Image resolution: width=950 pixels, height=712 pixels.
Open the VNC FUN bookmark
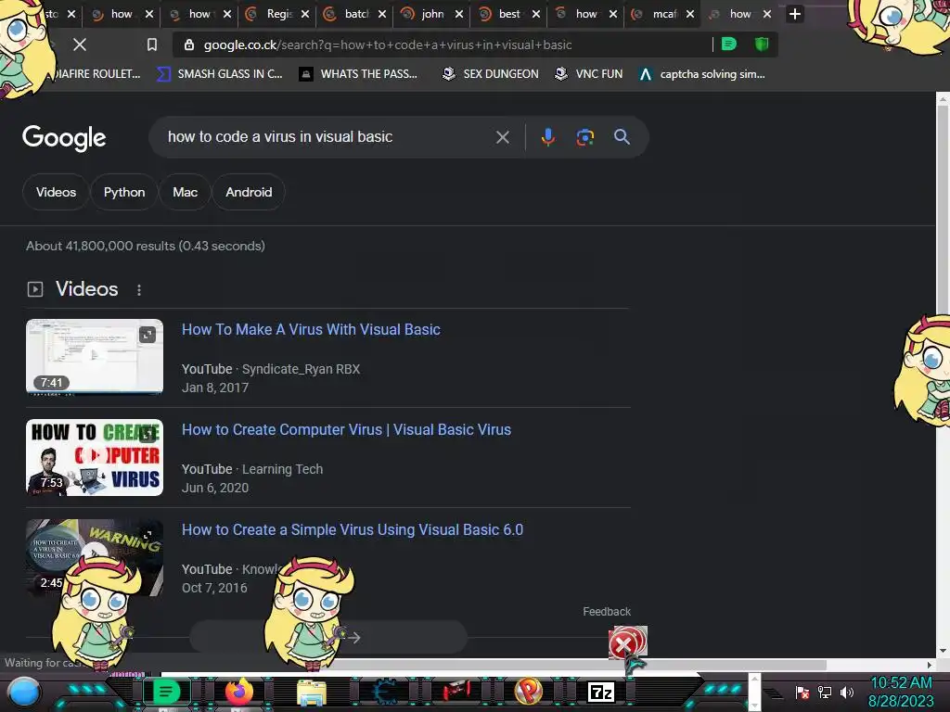[588, 74]
